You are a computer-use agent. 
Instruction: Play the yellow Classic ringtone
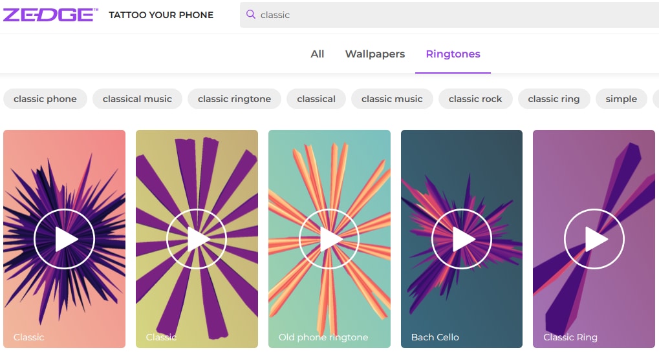197,240
